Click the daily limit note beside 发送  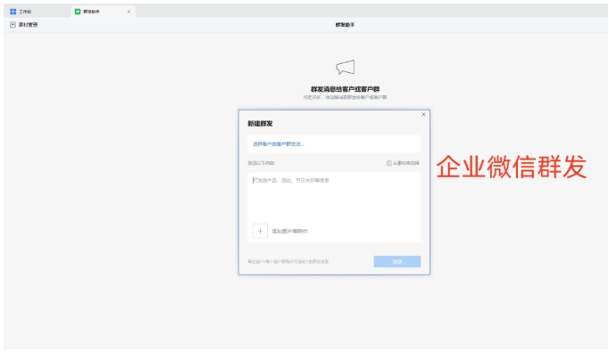288,262
